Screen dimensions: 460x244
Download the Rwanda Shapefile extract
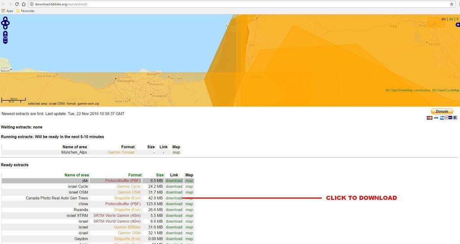[174, 210]
